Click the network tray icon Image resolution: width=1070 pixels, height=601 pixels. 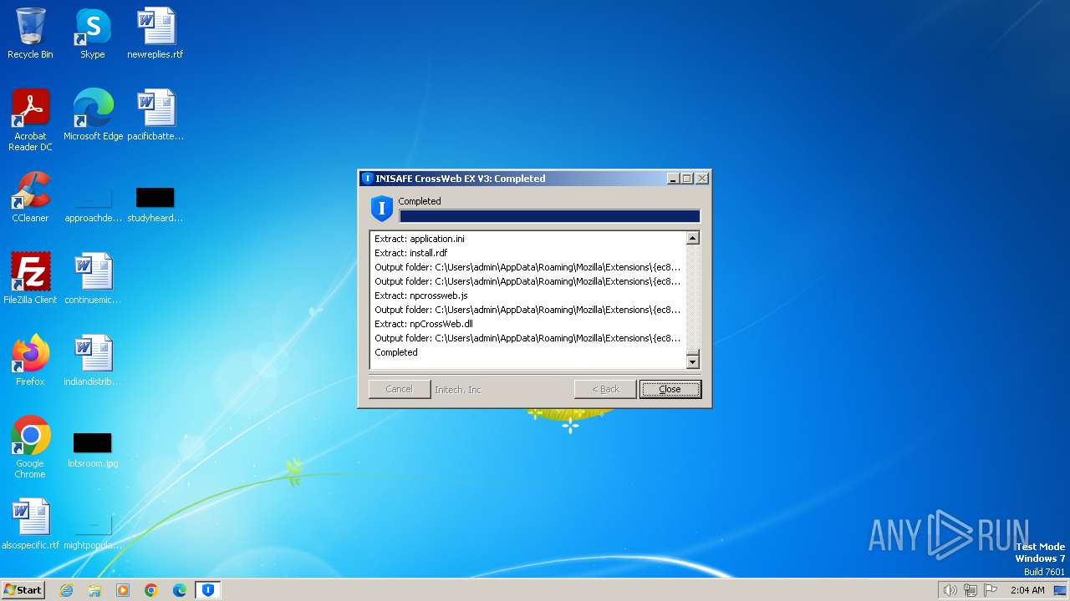pyautogui.click(x=970, y=590)
